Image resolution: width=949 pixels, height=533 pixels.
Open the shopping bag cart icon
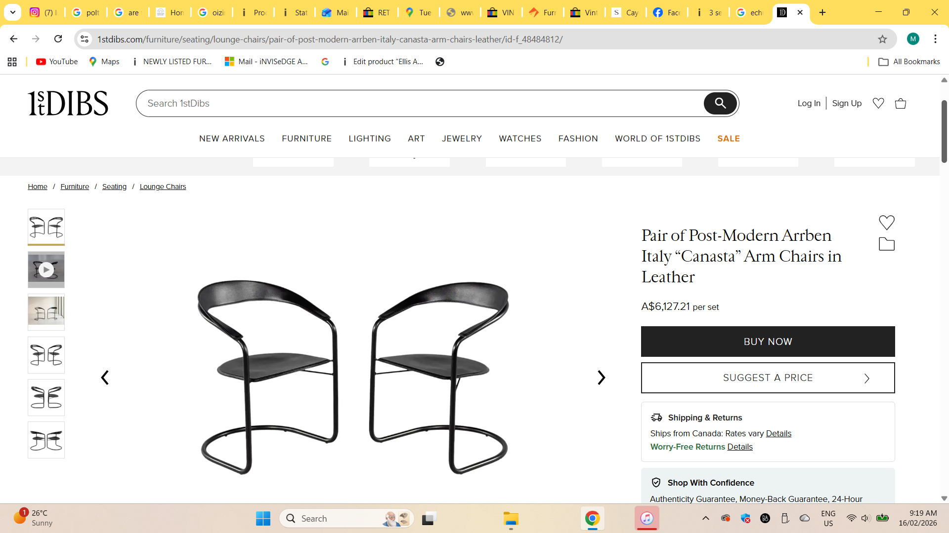coord(901,103)
